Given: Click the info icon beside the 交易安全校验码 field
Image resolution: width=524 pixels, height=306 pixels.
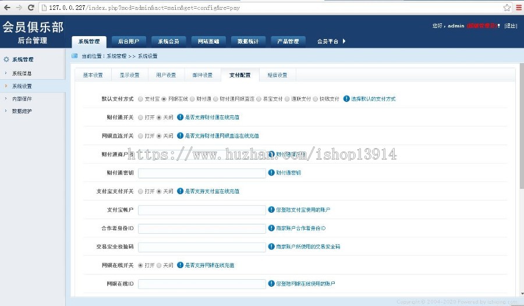Looking at the screenshot, I should click(271, 247).
